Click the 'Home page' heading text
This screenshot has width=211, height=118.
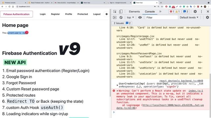[15, 25]
